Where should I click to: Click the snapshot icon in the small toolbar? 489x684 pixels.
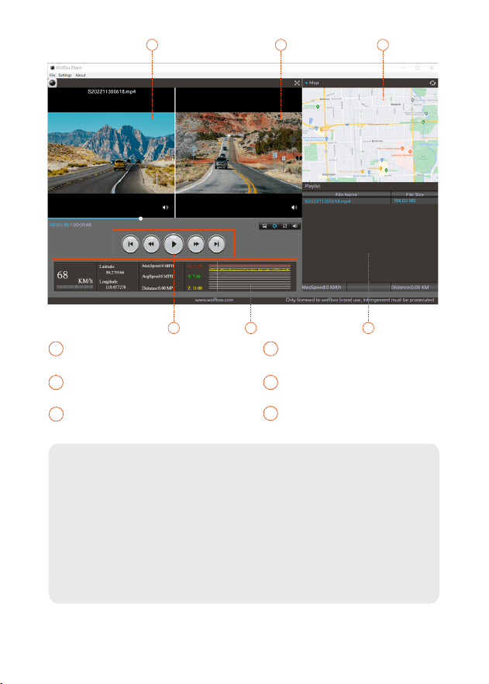point(264,226)
